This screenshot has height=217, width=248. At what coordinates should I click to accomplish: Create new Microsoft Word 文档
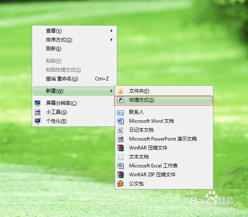pyautogui.click(x=164, y=121)
